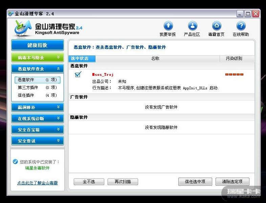Close the 金山清理专家 window

(256, 14)
